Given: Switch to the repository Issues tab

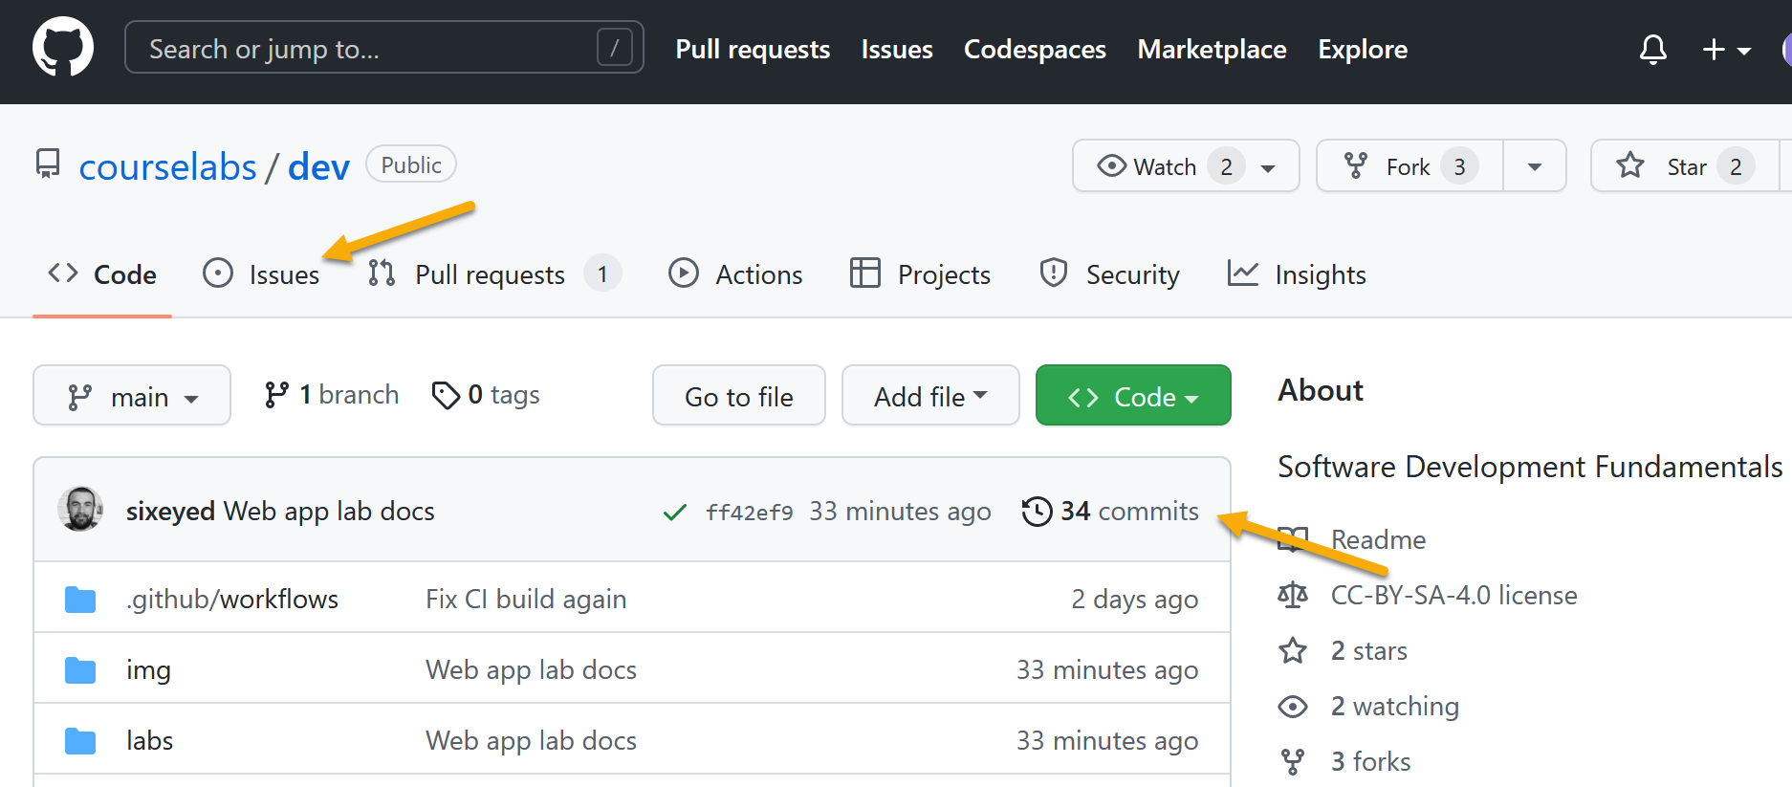Looking at the screenshot, I should (x=261, y=274).
